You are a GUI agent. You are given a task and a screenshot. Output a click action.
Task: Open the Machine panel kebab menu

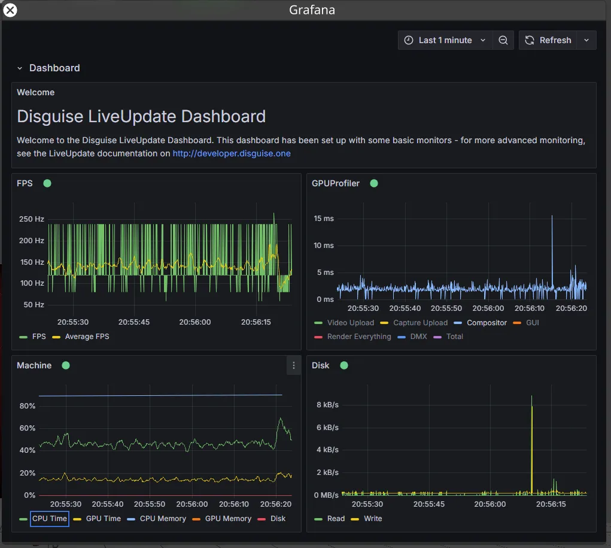click(293, 365)
